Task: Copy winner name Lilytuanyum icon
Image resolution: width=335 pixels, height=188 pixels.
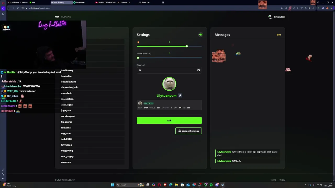Action: 180,96
